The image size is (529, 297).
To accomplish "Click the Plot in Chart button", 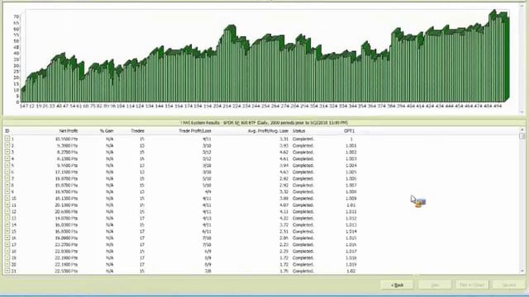I will [472, 285].
